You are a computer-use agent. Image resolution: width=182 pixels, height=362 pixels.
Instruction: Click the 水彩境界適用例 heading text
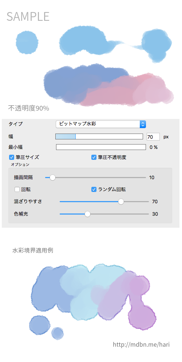(x=33, y=250)
